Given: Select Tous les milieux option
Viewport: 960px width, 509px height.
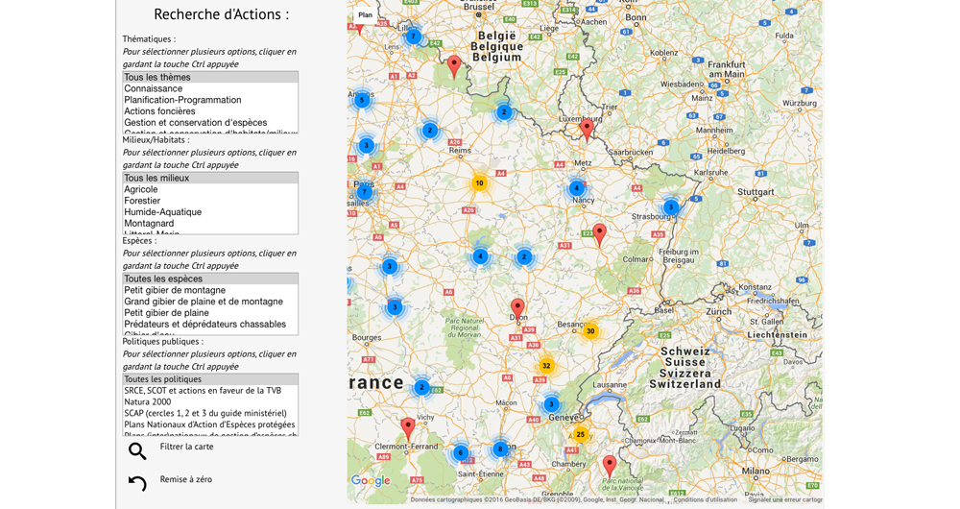Looking at the screenshot, I should tap(210, 178).
